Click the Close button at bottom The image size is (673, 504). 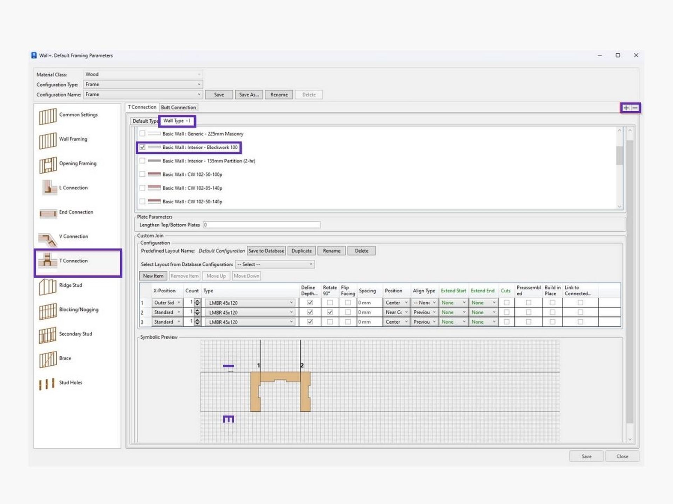point(622,456)
